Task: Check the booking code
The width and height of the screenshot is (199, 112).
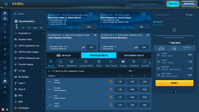Action: point(189,15)
